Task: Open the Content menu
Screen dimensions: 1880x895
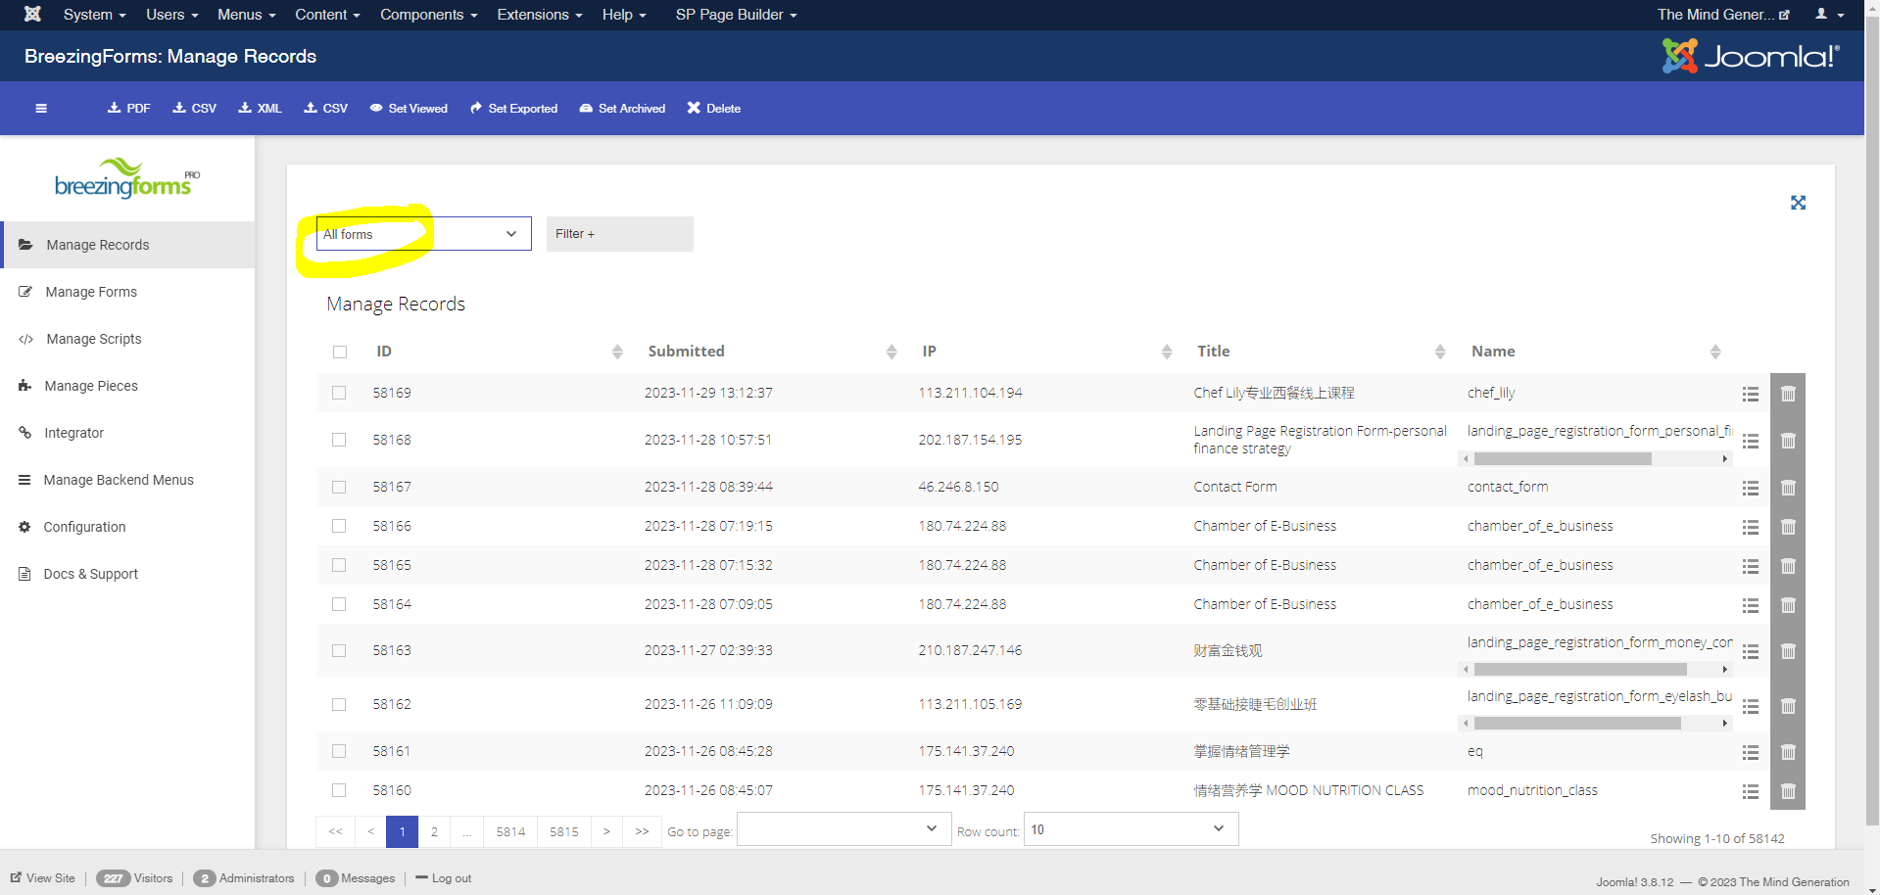Action: click(x=328, y=15)
